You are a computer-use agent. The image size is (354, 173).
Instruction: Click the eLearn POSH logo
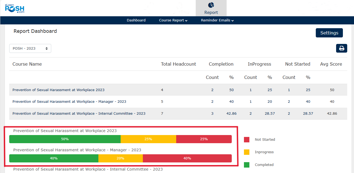[15, 8]
